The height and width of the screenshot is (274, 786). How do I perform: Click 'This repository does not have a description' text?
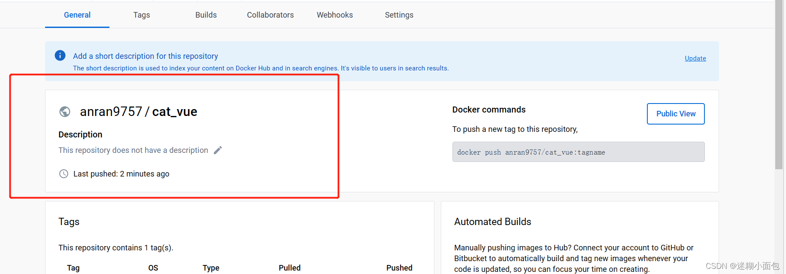click(133, 150)
